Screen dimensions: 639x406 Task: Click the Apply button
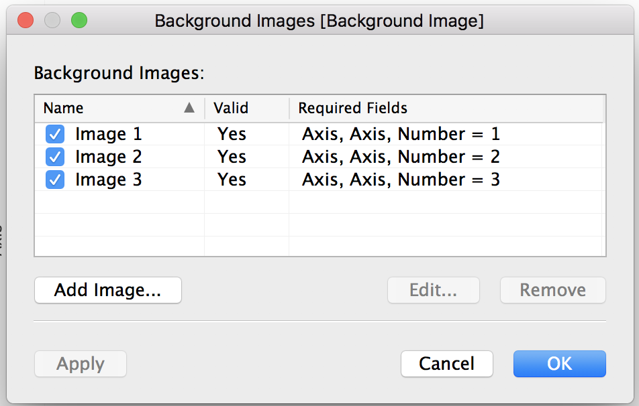(81, 364)
